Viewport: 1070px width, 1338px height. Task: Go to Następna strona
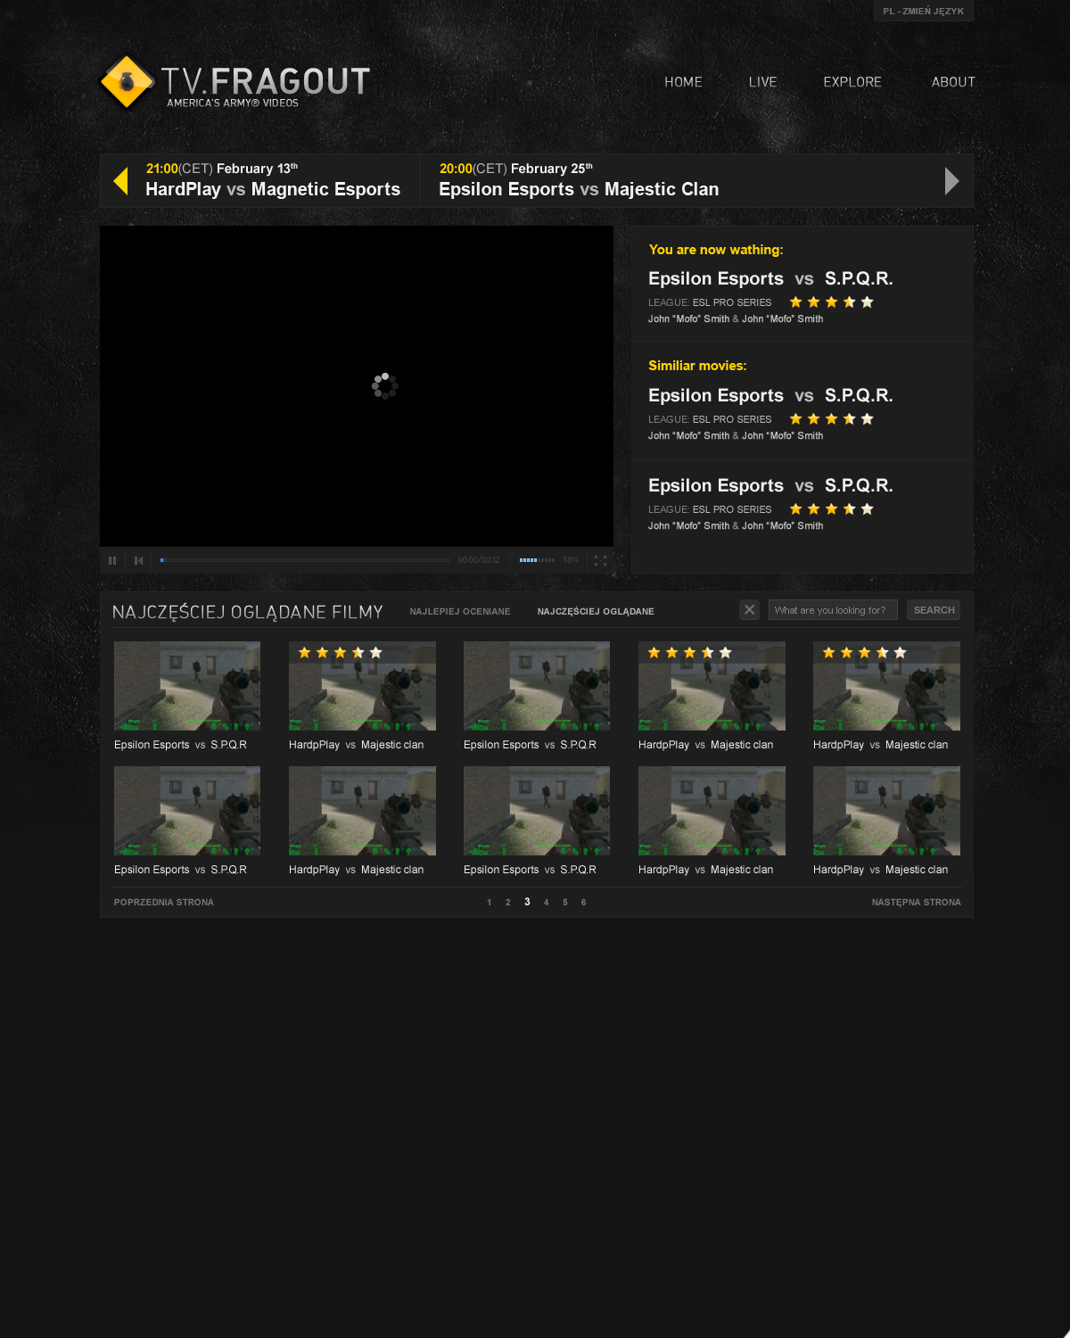916,902
